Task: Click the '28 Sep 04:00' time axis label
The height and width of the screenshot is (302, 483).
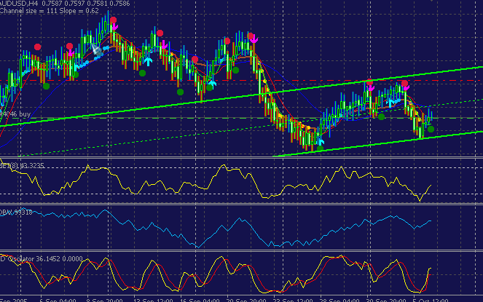Action: point(339,300)
